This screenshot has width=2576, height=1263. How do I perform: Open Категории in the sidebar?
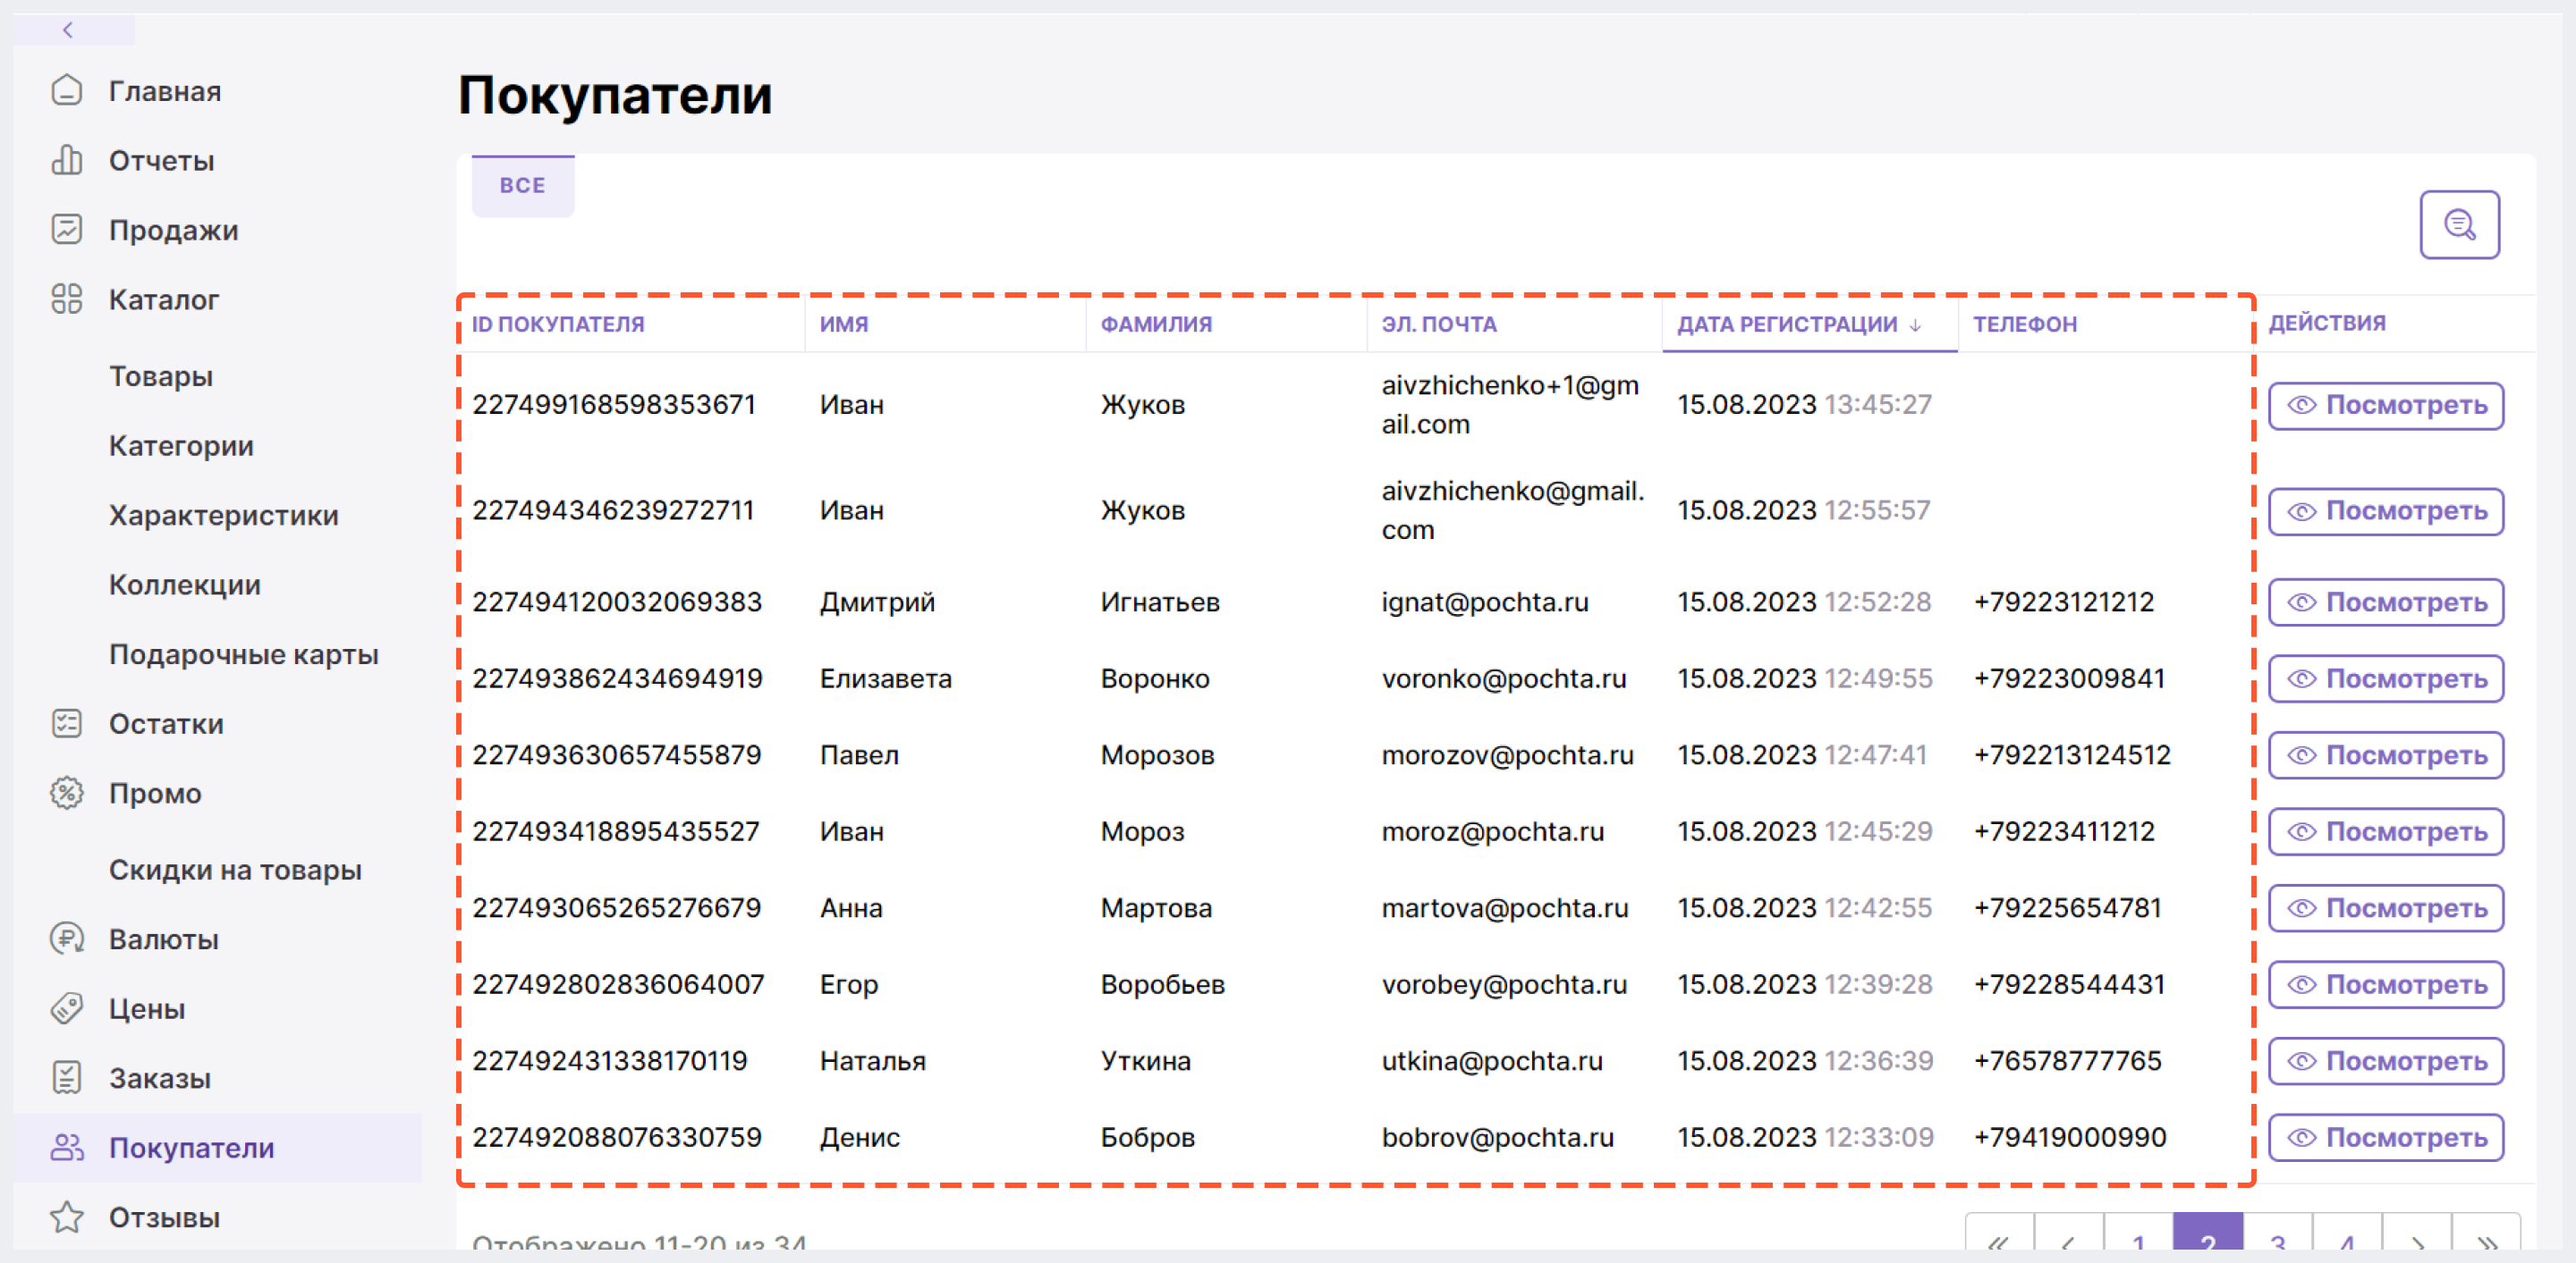(181, 446)
